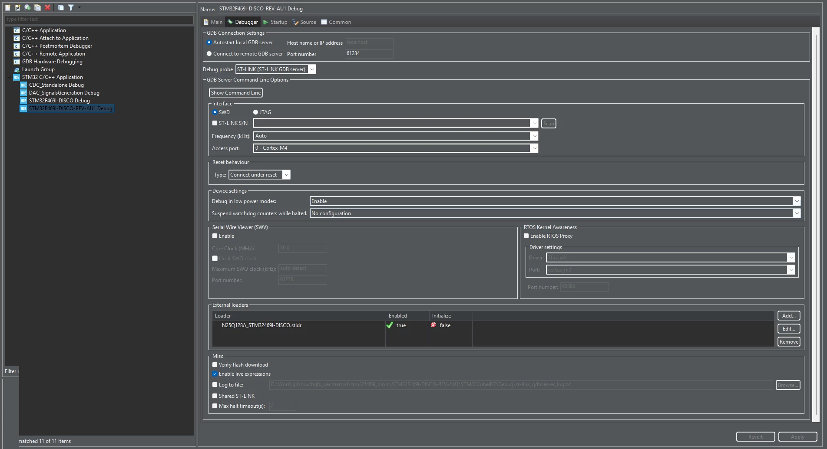Click the New launch configuration icon
Screen dimensions: 827x449
point(8,7)
